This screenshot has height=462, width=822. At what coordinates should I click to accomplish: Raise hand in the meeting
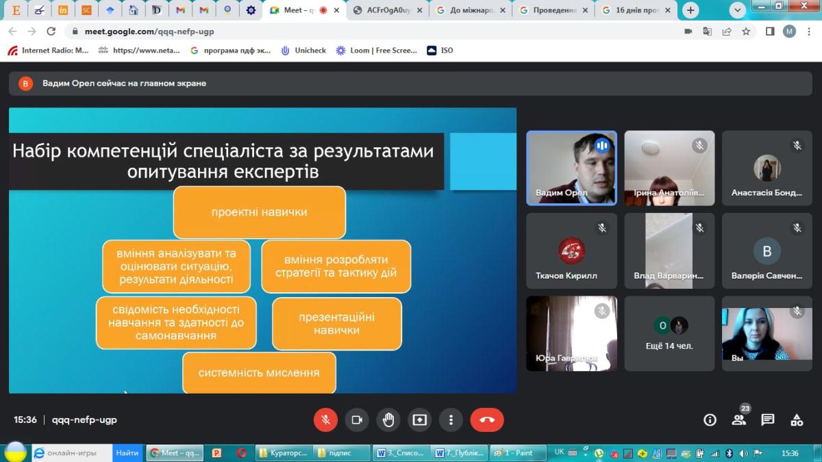[x=388, y=420]
